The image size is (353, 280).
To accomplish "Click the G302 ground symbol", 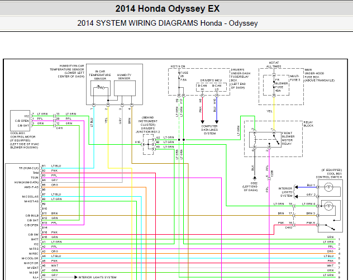I will [255, 178].
